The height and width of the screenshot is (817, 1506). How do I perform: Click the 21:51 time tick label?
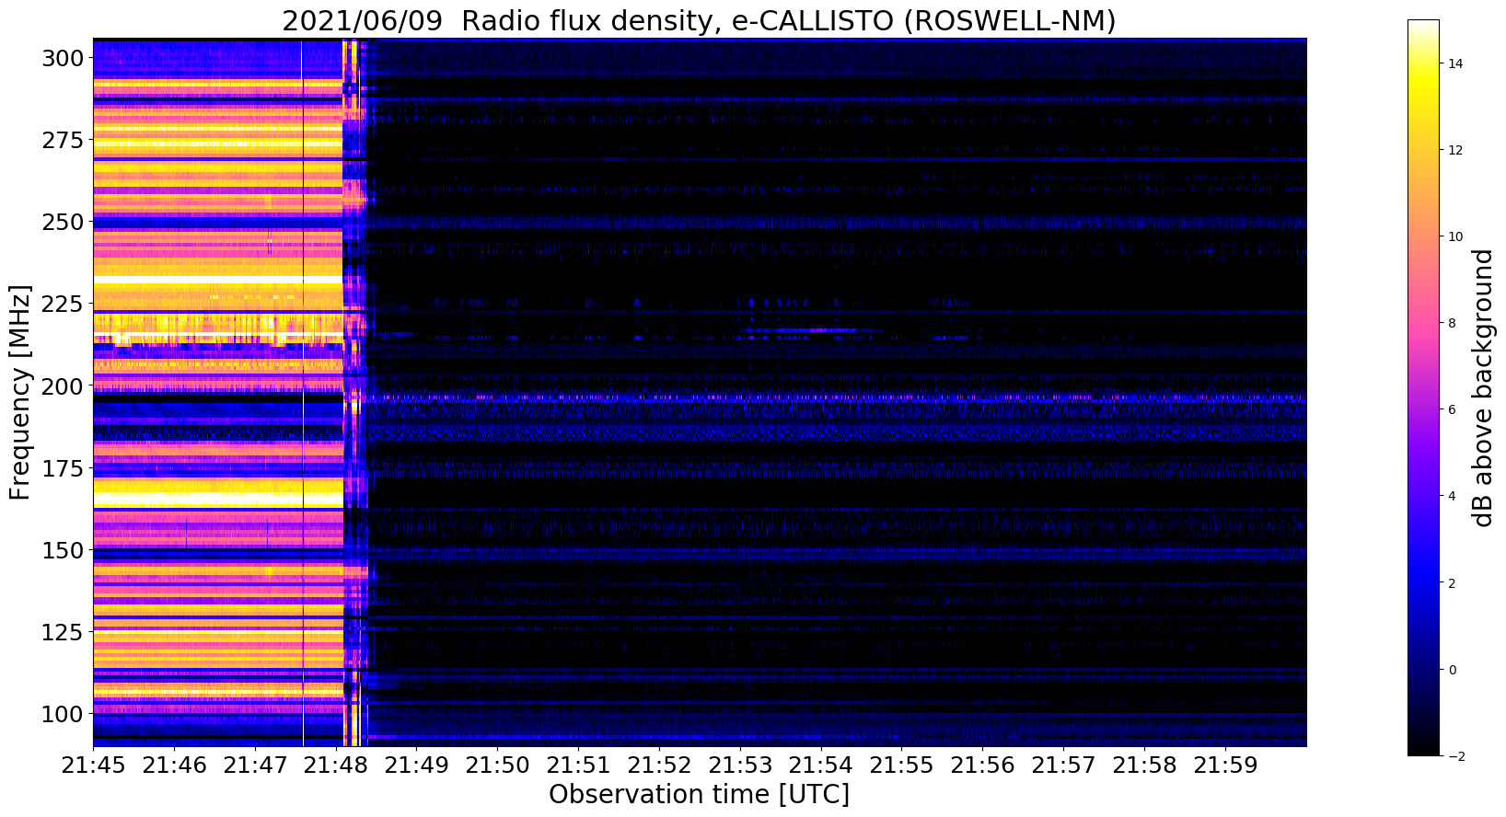(579, 765)
